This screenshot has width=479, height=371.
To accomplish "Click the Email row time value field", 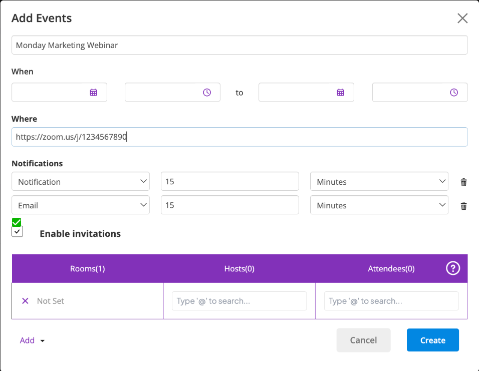I will pyautogui.click(x=229, y=205).
